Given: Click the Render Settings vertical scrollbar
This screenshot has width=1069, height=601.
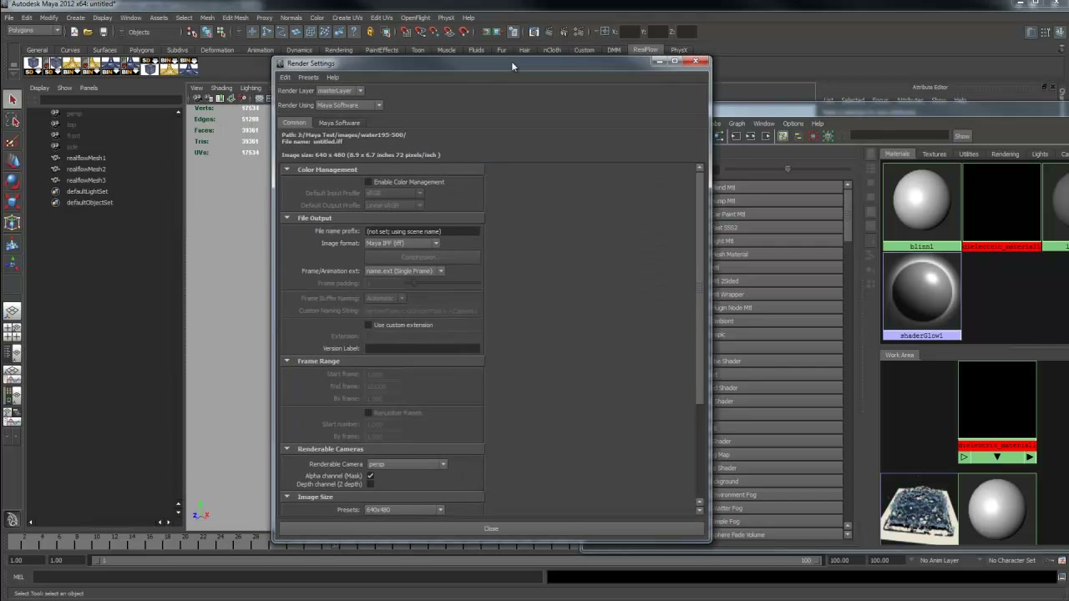Looking at the screenshot, I should coord(700,286).
